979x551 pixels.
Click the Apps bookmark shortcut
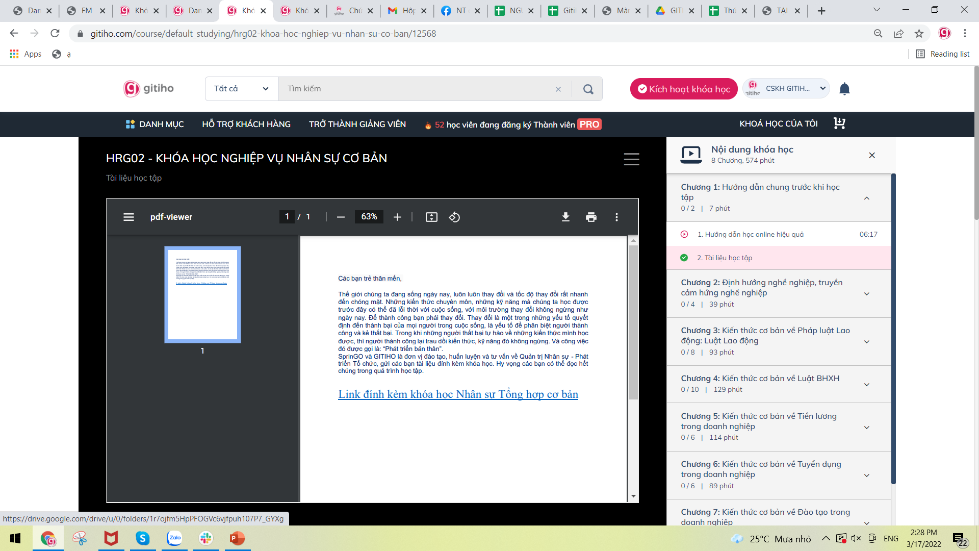[x=25, y=54]
